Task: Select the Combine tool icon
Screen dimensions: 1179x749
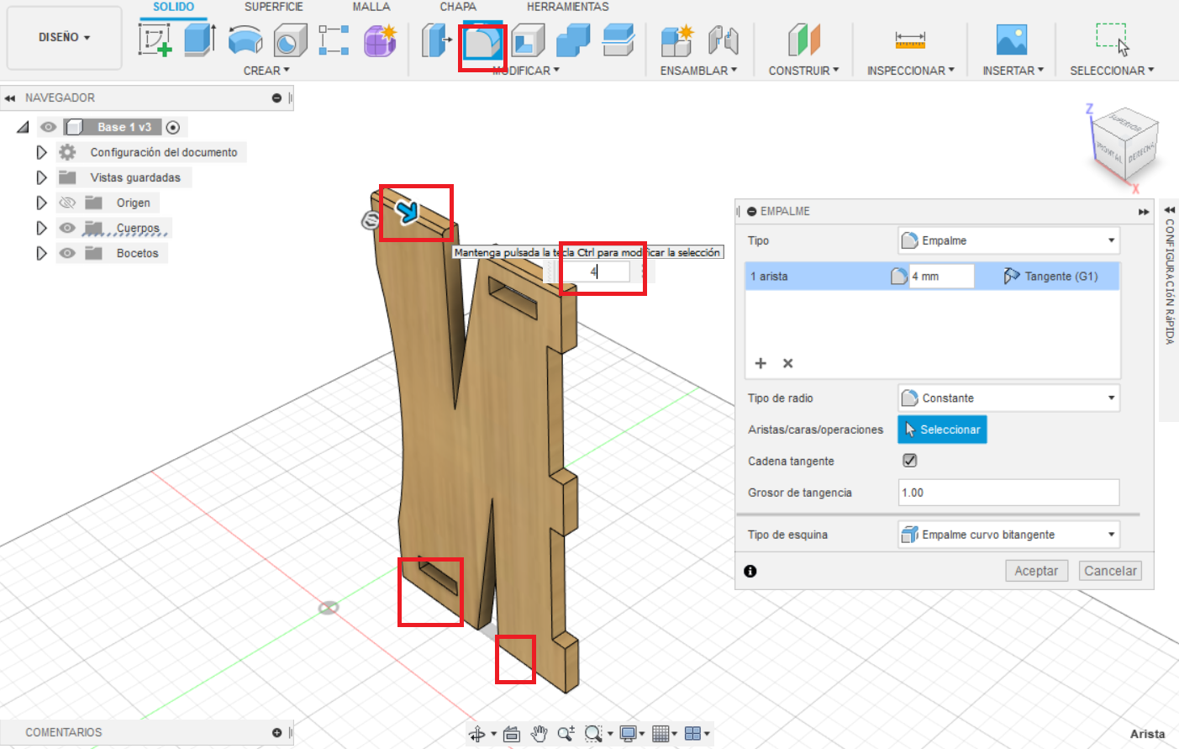Action: [573, 40]
